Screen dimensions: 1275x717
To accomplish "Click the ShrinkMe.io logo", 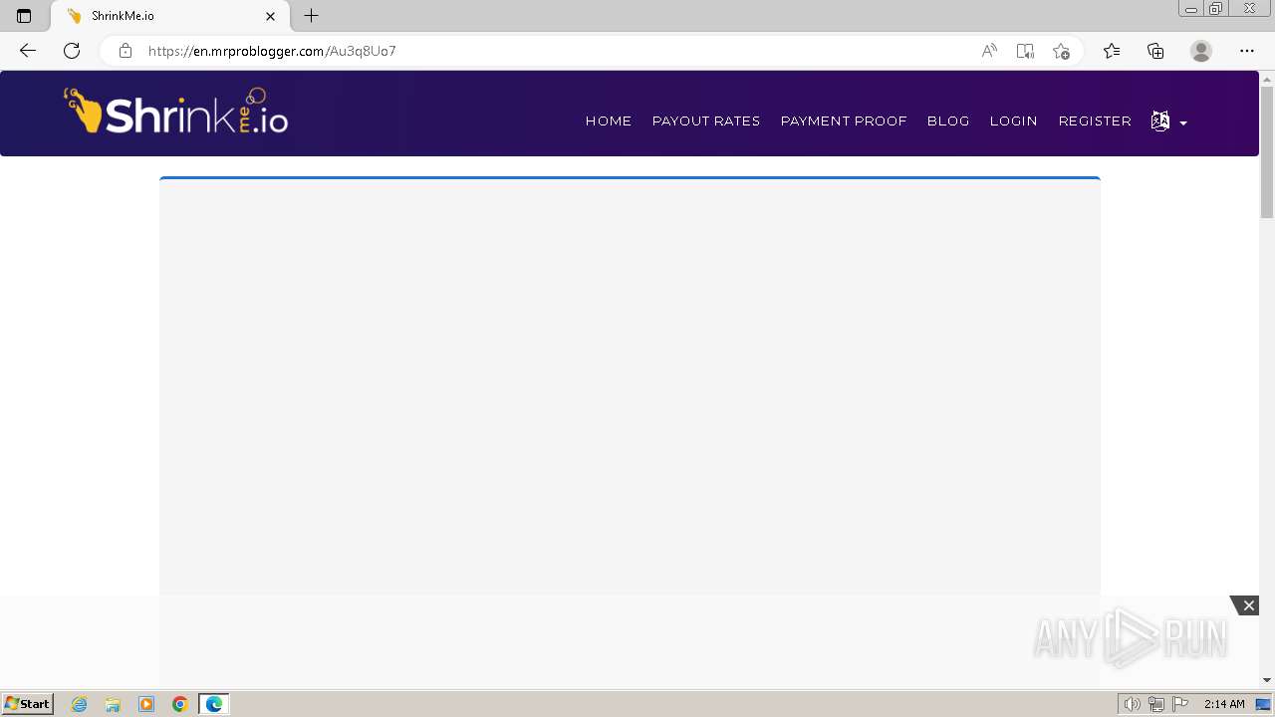I will coord(176,112).
